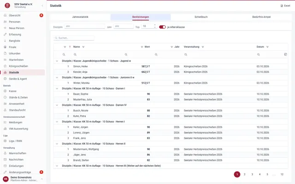Viewport: 295px width, 184px height.
Task: Open Kasse icon in sidebar
Action: [5, 91]
